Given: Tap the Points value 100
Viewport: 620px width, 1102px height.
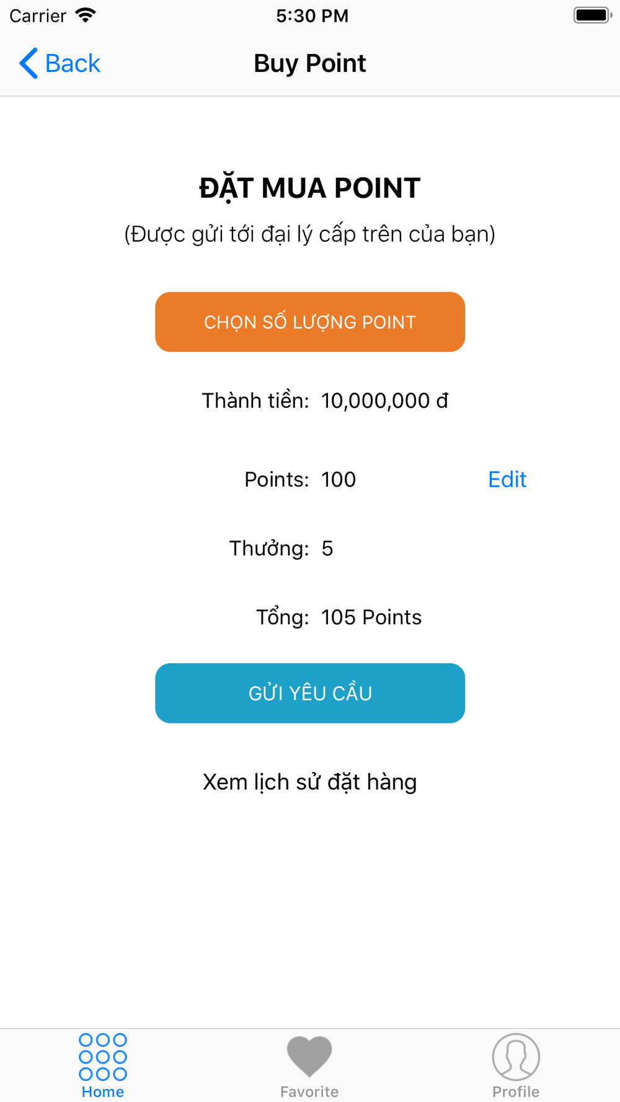Looking at the screenshot, I should (x=339, y=479).
